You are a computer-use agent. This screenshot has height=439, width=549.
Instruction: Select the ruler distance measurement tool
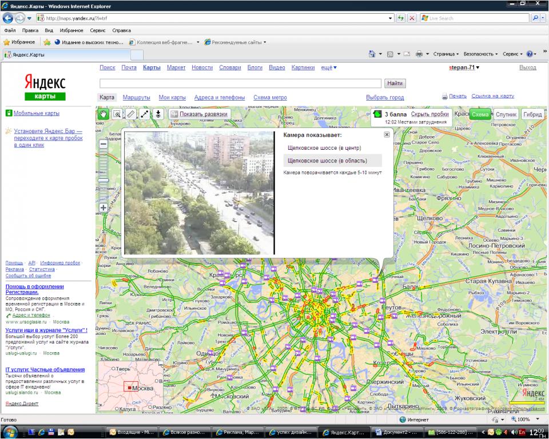(131, 114)
